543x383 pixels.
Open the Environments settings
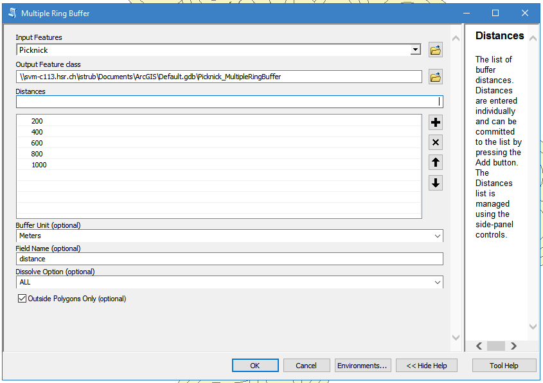pyautogui.click(x=362, y=366)
